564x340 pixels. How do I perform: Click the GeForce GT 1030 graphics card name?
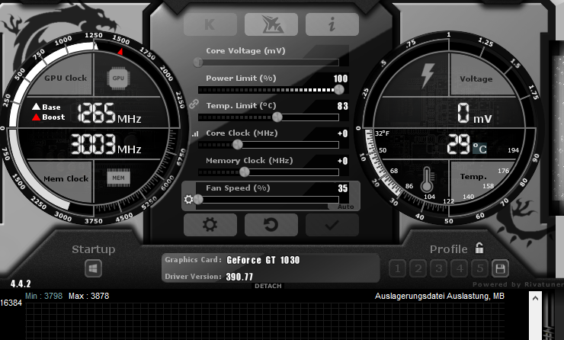pyautogui.click(x=263, y=260)
